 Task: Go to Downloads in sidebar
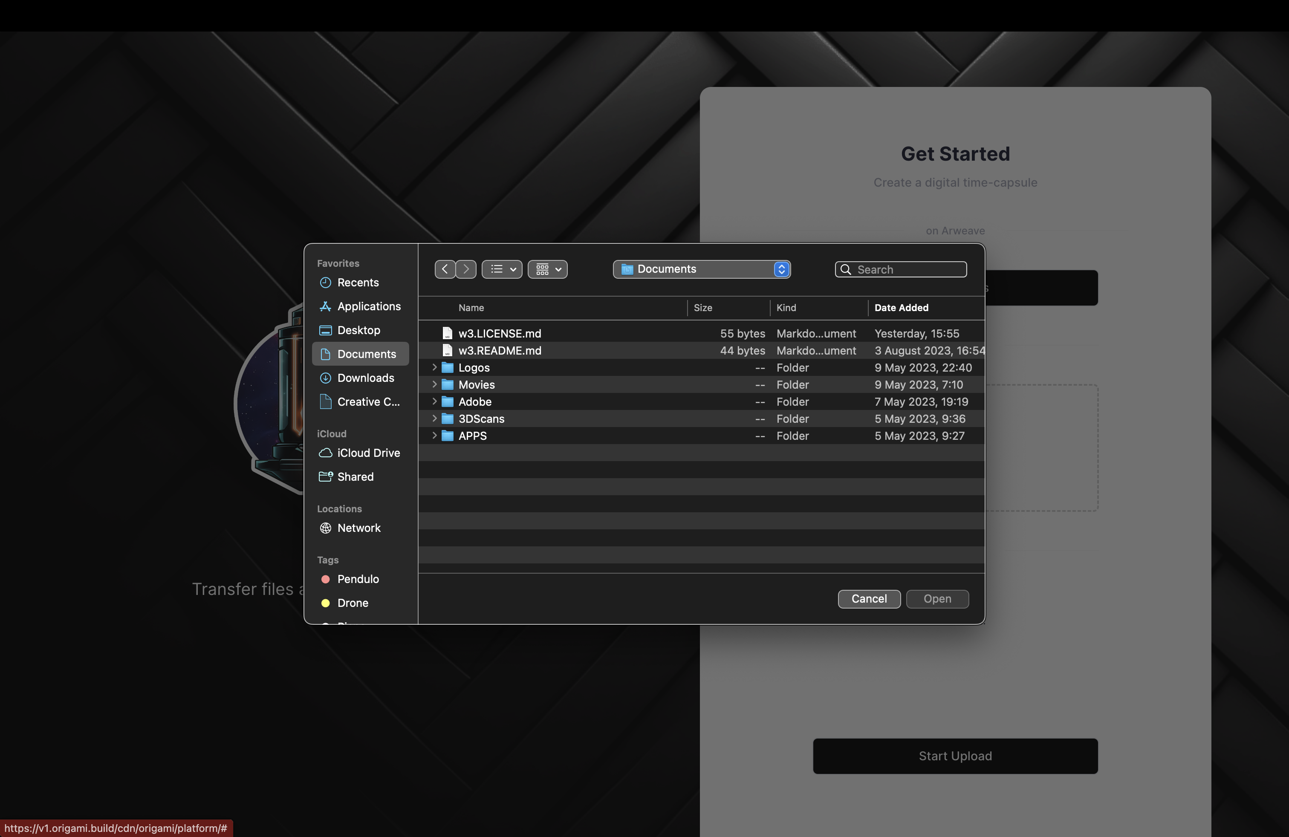click(x=366, y=378)
